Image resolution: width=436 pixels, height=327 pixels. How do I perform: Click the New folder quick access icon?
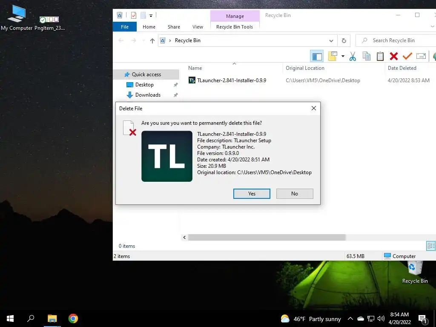tap(143, 15)
